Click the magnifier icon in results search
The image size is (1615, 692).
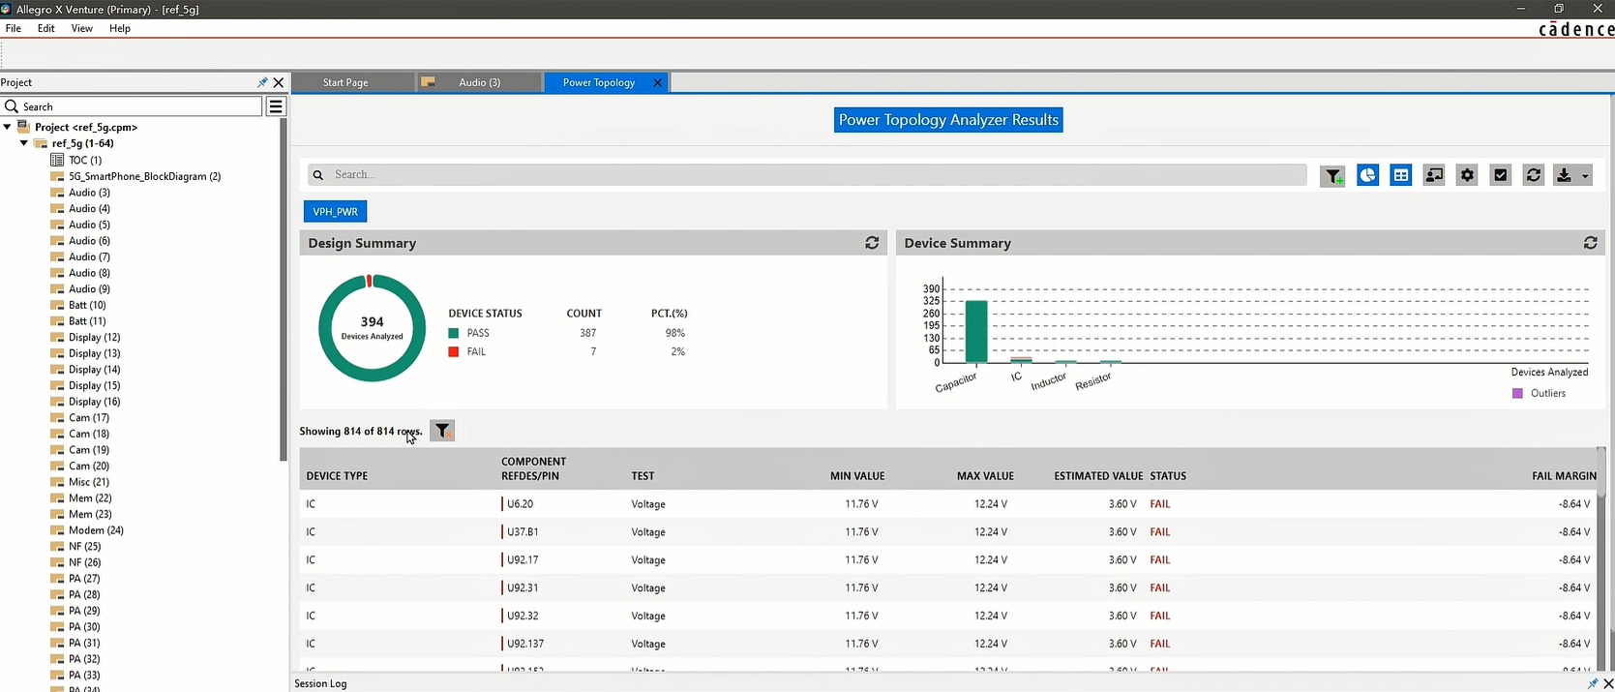click(318, 175)
